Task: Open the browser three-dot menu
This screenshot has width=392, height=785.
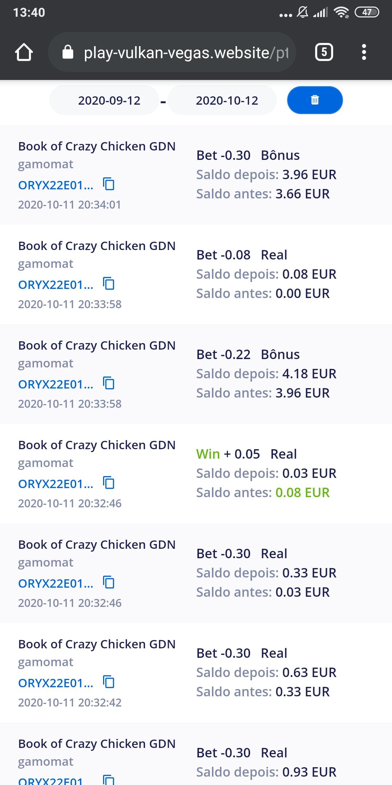Action: (364, 52)
